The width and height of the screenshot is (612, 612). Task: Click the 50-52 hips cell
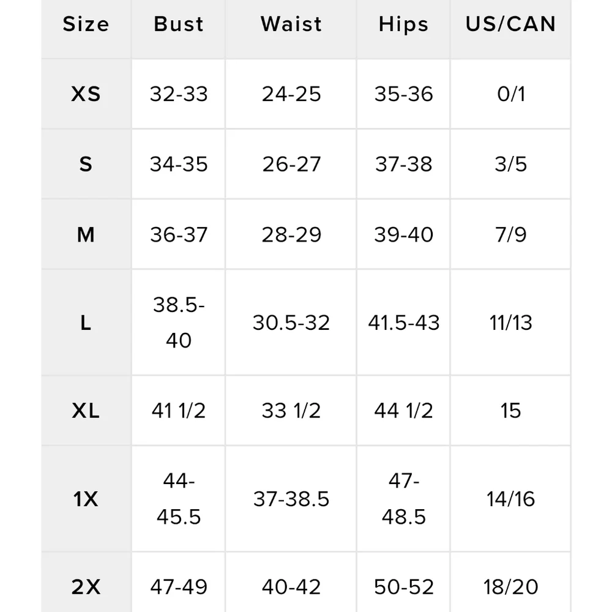coord(403,587)
